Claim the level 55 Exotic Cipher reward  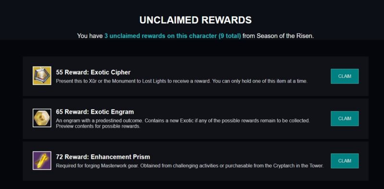(x=345, y=76)
